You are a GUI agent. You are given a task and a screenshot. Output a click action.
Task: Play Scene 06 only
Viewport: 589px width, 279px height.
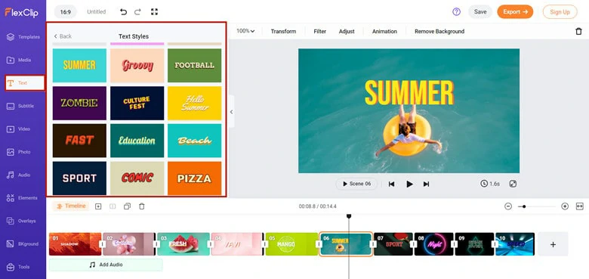356,184
